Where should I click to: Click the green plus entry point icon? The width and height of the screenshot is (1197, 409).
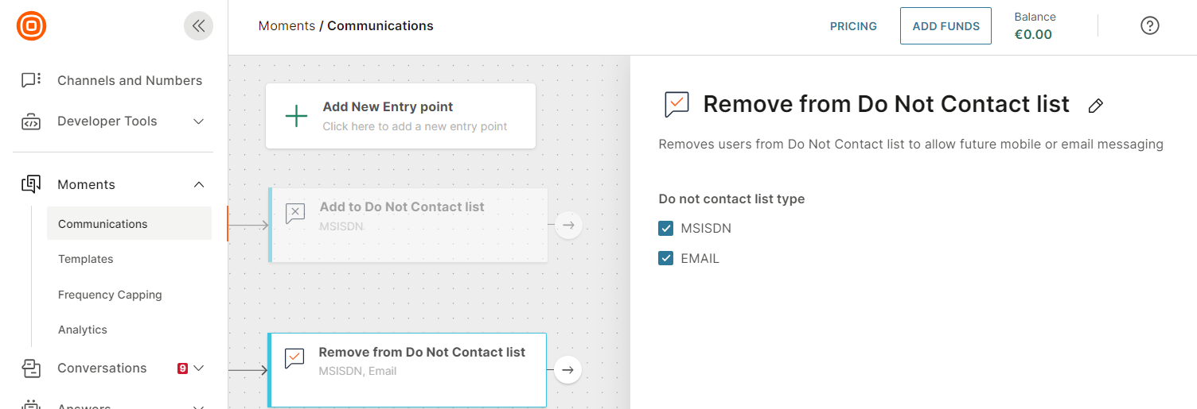pyautogui.click(x=296, y=117)
